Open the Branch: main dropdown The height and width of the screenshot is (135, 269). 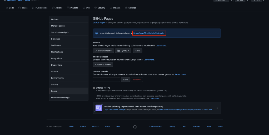coord(103,51)
